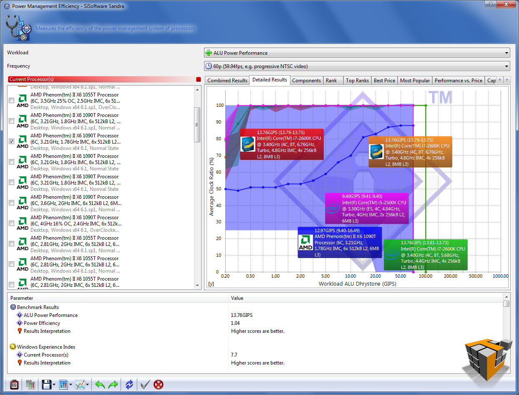Viewport: 519px width, 395px height.
Task: Click the processor list scroll-down arrow
Action: pyautogui.click(x=197, y=285)
